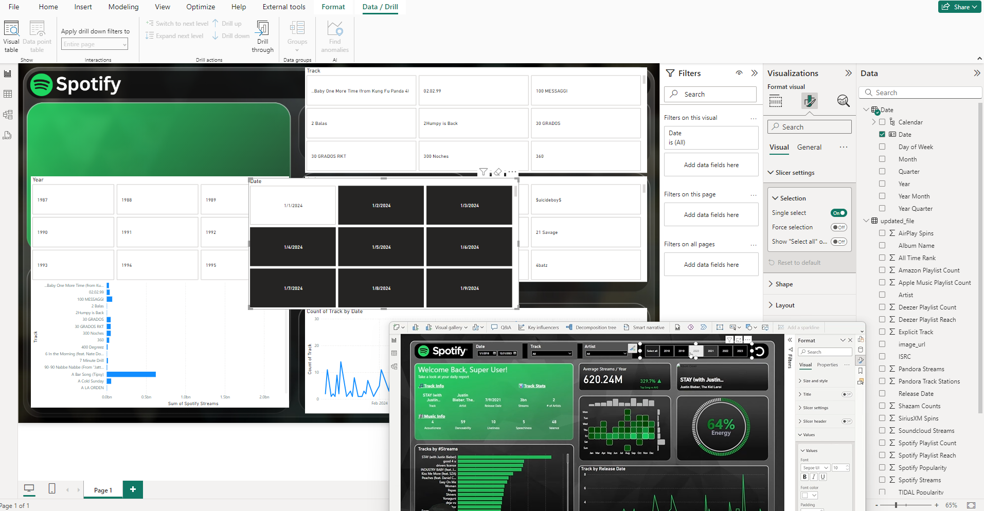Check the Album Name field

point(882,245)
